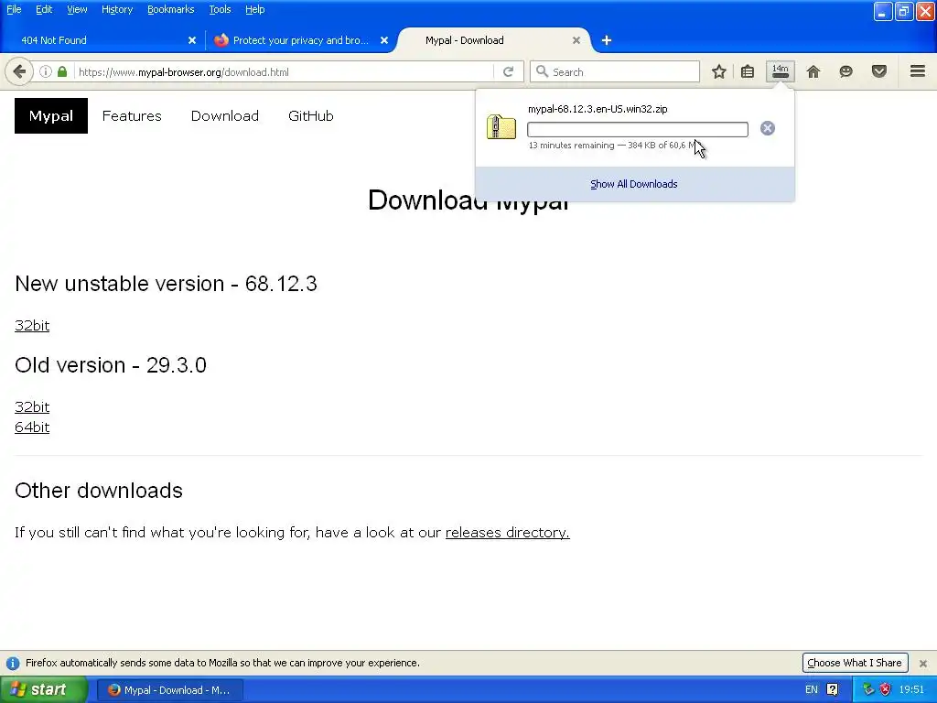
Task: Download 32bit unstable version 68.12.3
Action: click(32, 326)
